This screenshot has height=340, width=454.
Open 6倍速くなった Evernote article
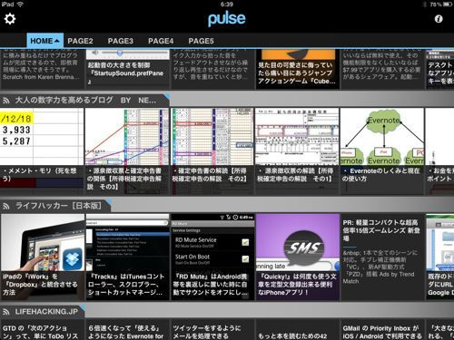[x=127, y=330]
